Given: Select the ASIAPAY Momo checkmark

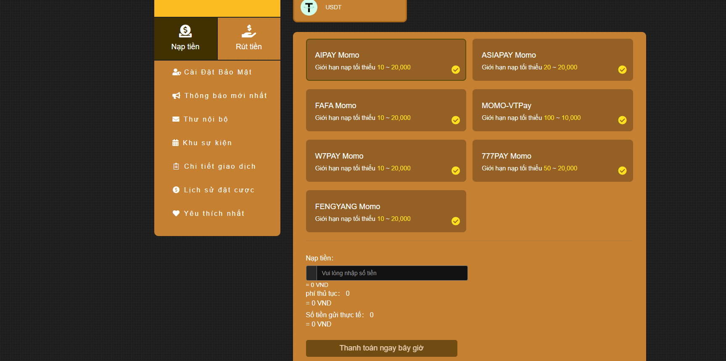Looking at the screenshot, I should click(x=622, y=70).
